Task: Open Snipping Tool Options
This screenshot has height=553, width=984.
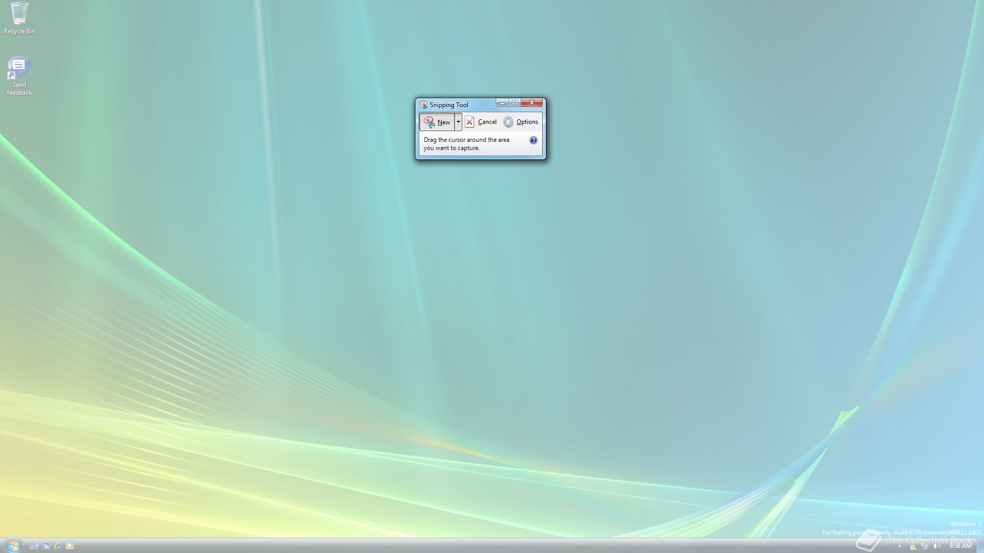Action: click(x=521, y=122)
